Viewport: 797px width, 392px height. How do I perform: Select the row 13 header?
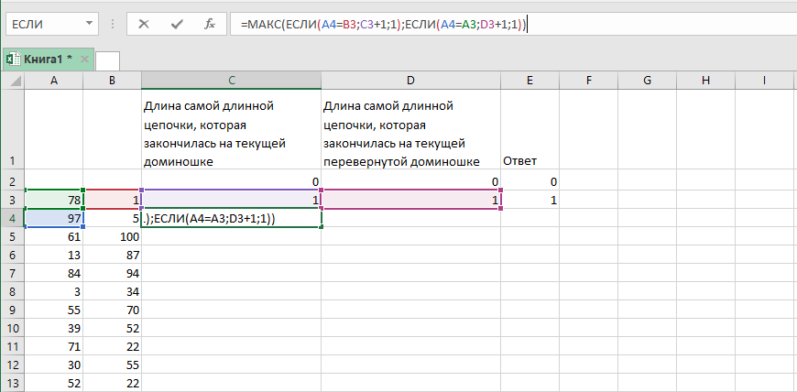tap(11, 383)
